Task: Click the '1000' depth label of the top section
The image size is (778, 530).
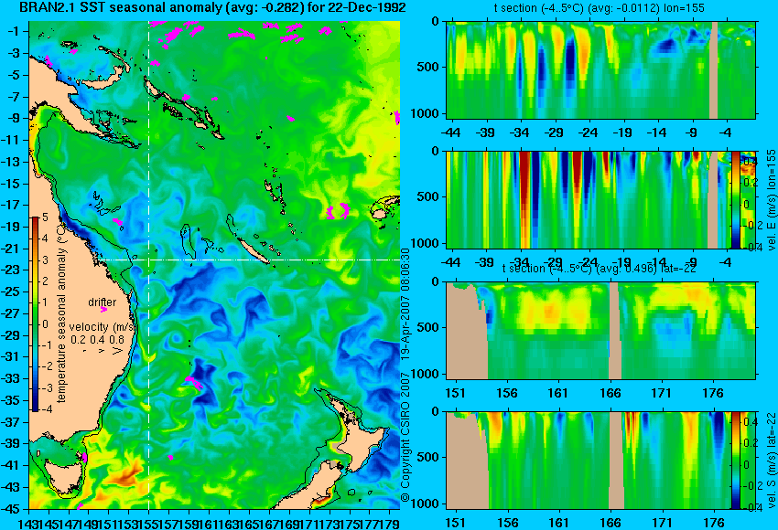Action: point(426,113)
